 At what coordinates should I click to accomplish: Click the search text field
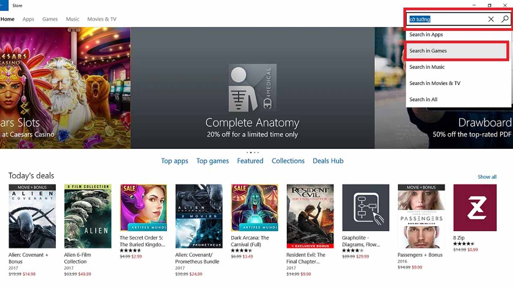click(446, 19)
